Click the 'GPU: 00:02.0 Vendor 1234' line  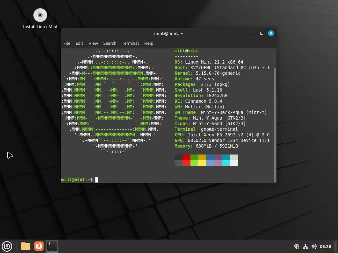(222, 140)
